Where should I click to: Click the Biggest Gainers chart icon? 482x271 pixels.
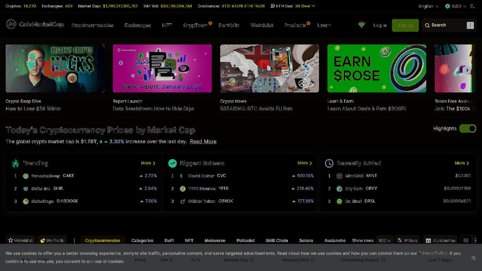(x=172, y=163)
